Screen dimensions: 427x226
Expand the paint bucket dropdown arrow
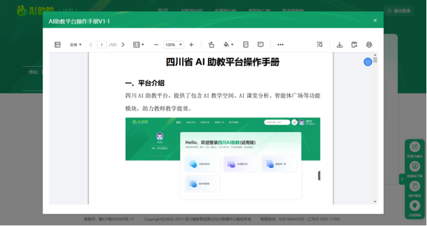point(232,44)
